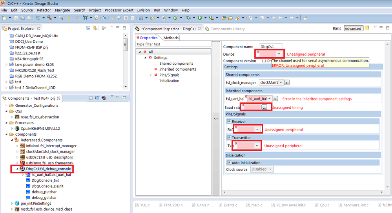Click the Project Explorer vertical scrollbar
The width and height of the screenshot is (392, 213).
click(x=126, y=61)
